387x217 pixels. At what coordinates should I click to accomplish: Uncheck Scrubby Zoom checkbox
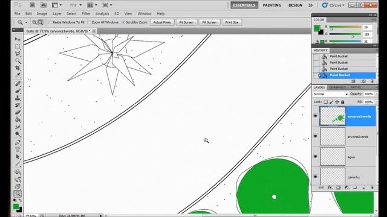pyautogui.click(x=123, y=22)
